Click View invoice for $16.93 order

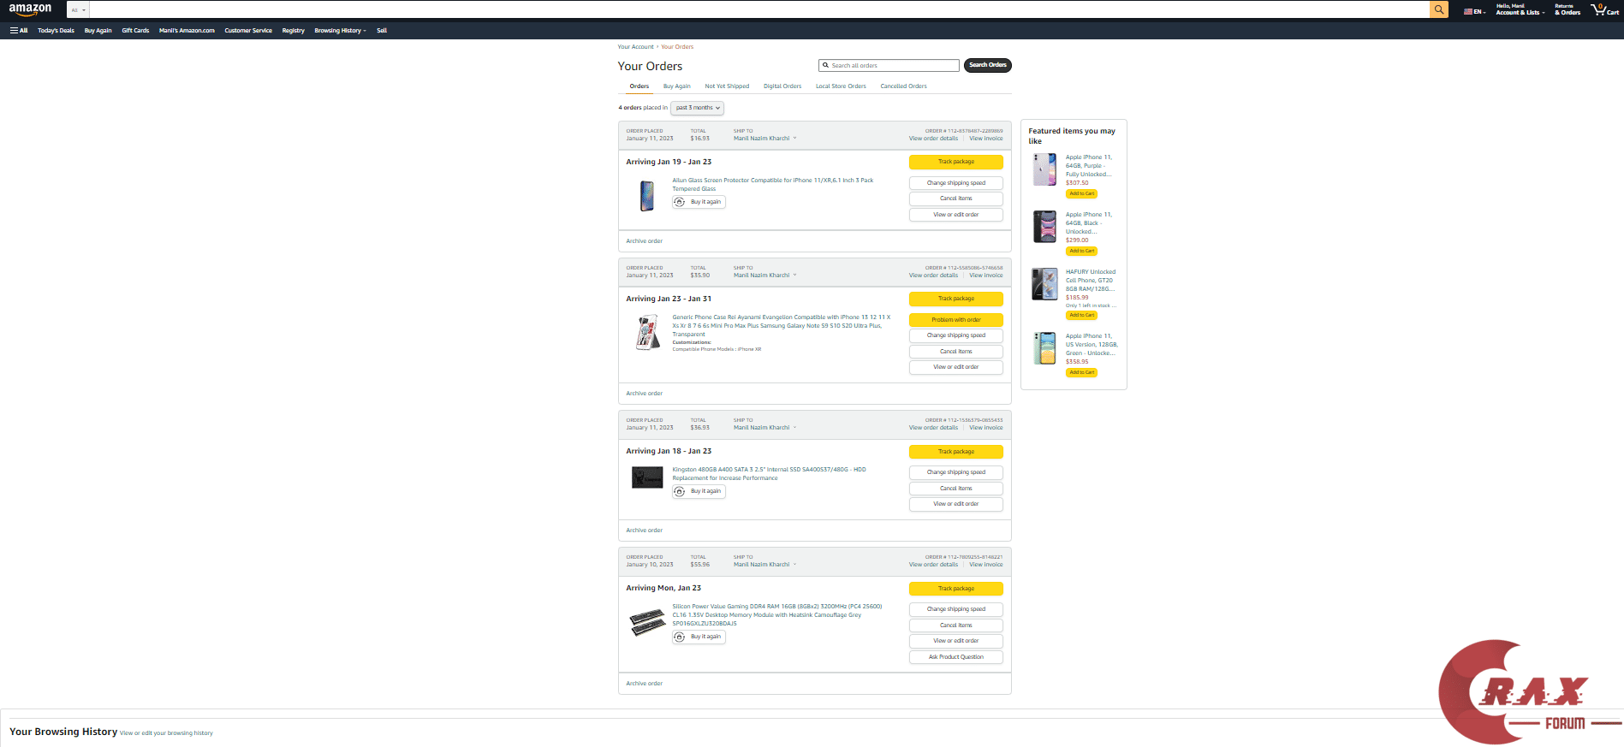tap(985, 139)
